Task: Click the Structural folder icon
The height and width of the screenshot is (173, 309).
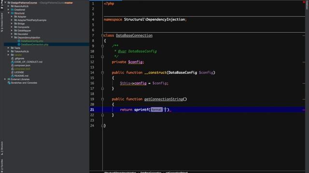Action: point(13,13)
